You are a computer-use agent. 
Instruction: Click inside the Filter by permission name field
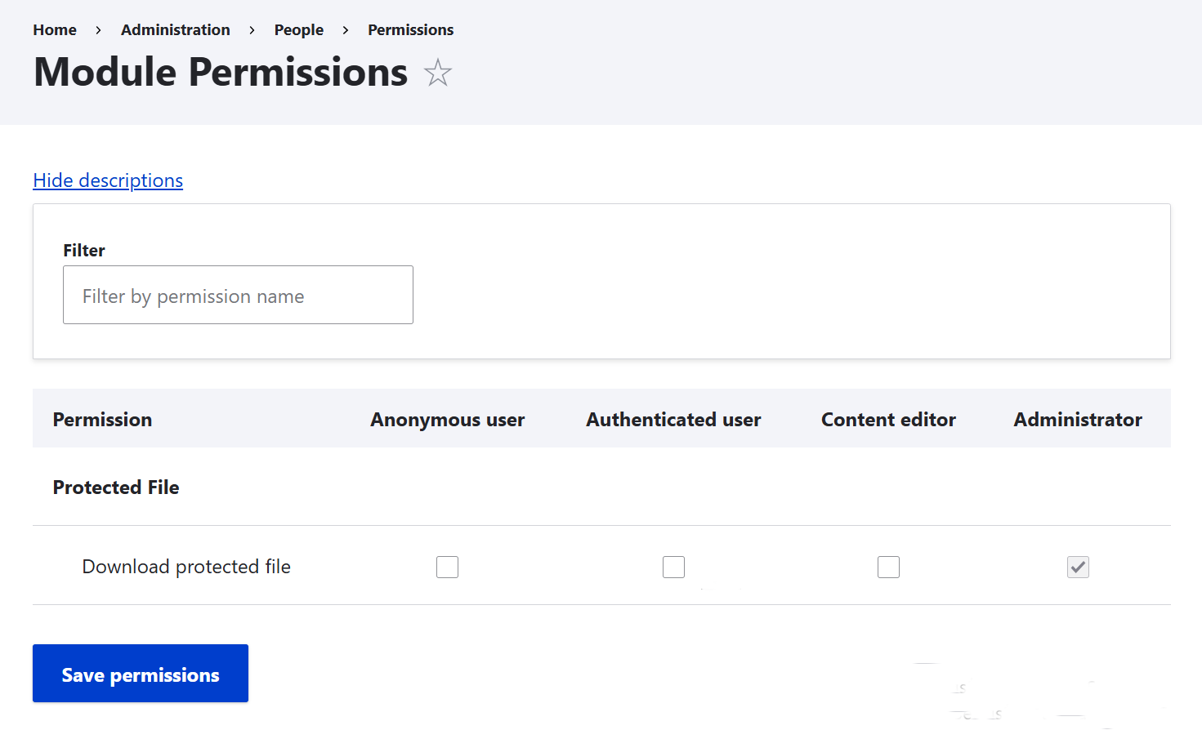(x=237, y=295)
